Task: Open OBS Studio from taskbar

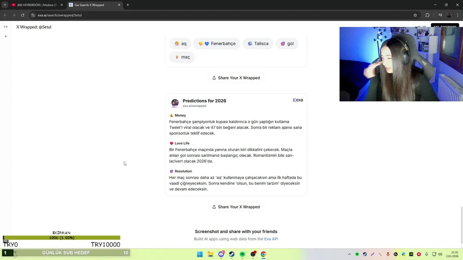Action: coord(253,254)
